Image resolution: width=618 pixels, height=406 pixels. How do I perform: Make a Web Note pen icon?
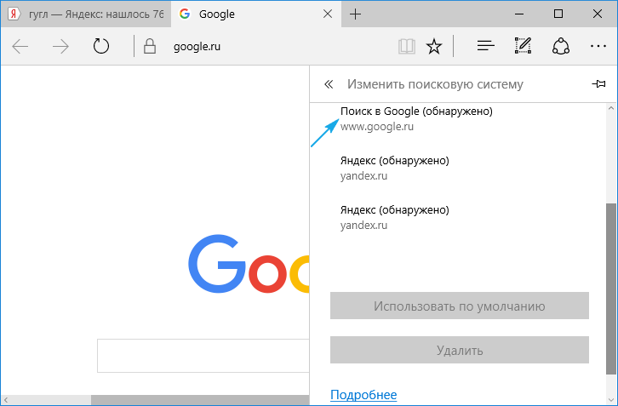(x=523, y=46)
